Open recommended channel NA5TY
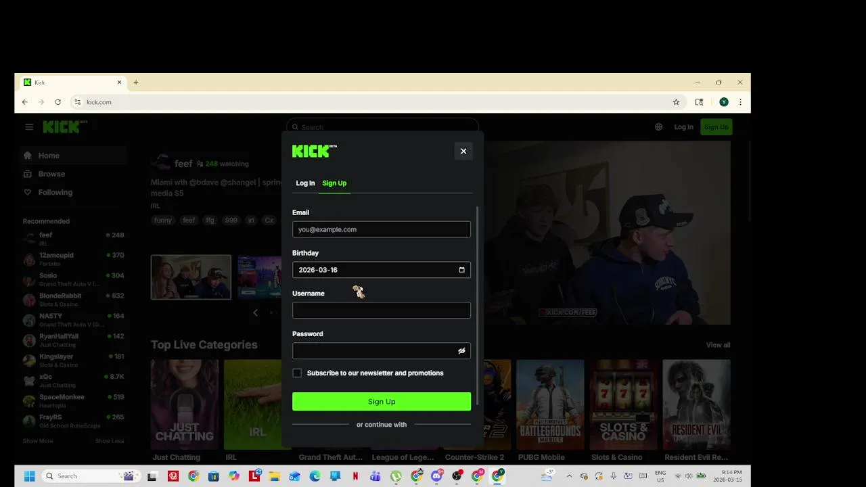This screenshot has width=866, height=487. pyautogui.click(x=73, y=320)
